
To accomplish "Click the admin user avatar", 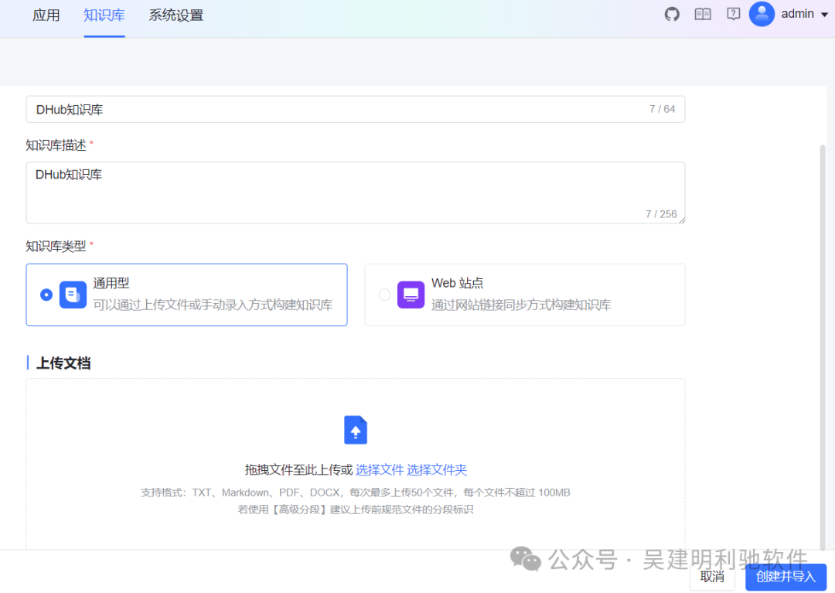I will tap(762, 14).
